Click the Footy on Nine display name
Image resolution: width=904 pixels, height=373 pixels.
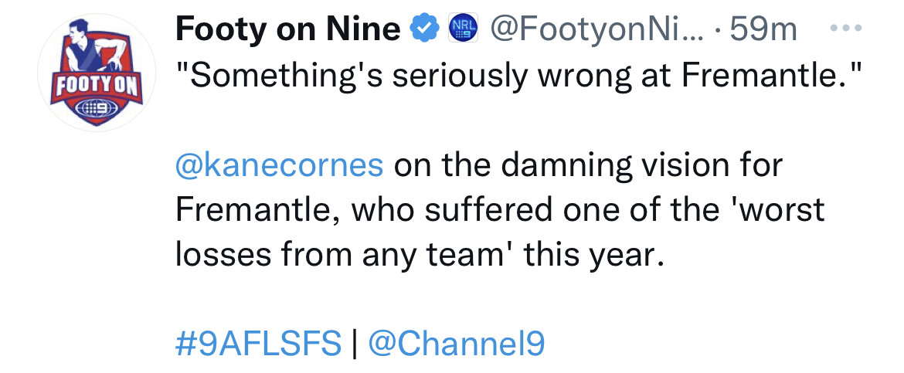(x=287, y=29)
